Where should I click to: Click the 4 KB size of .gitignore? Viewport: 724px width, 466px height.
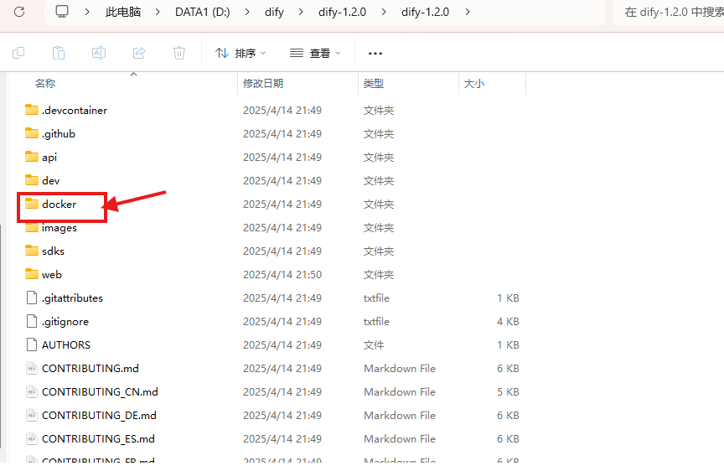point(508,322)
